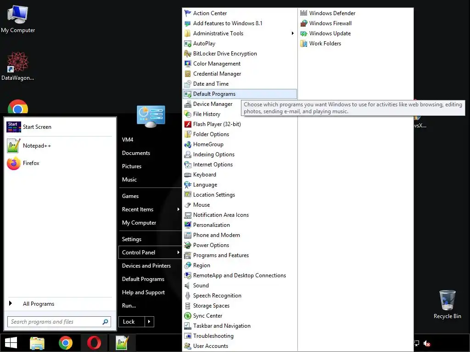Open the Folder Options icon
Screen dimensions: 470x352
pos(188,134)
